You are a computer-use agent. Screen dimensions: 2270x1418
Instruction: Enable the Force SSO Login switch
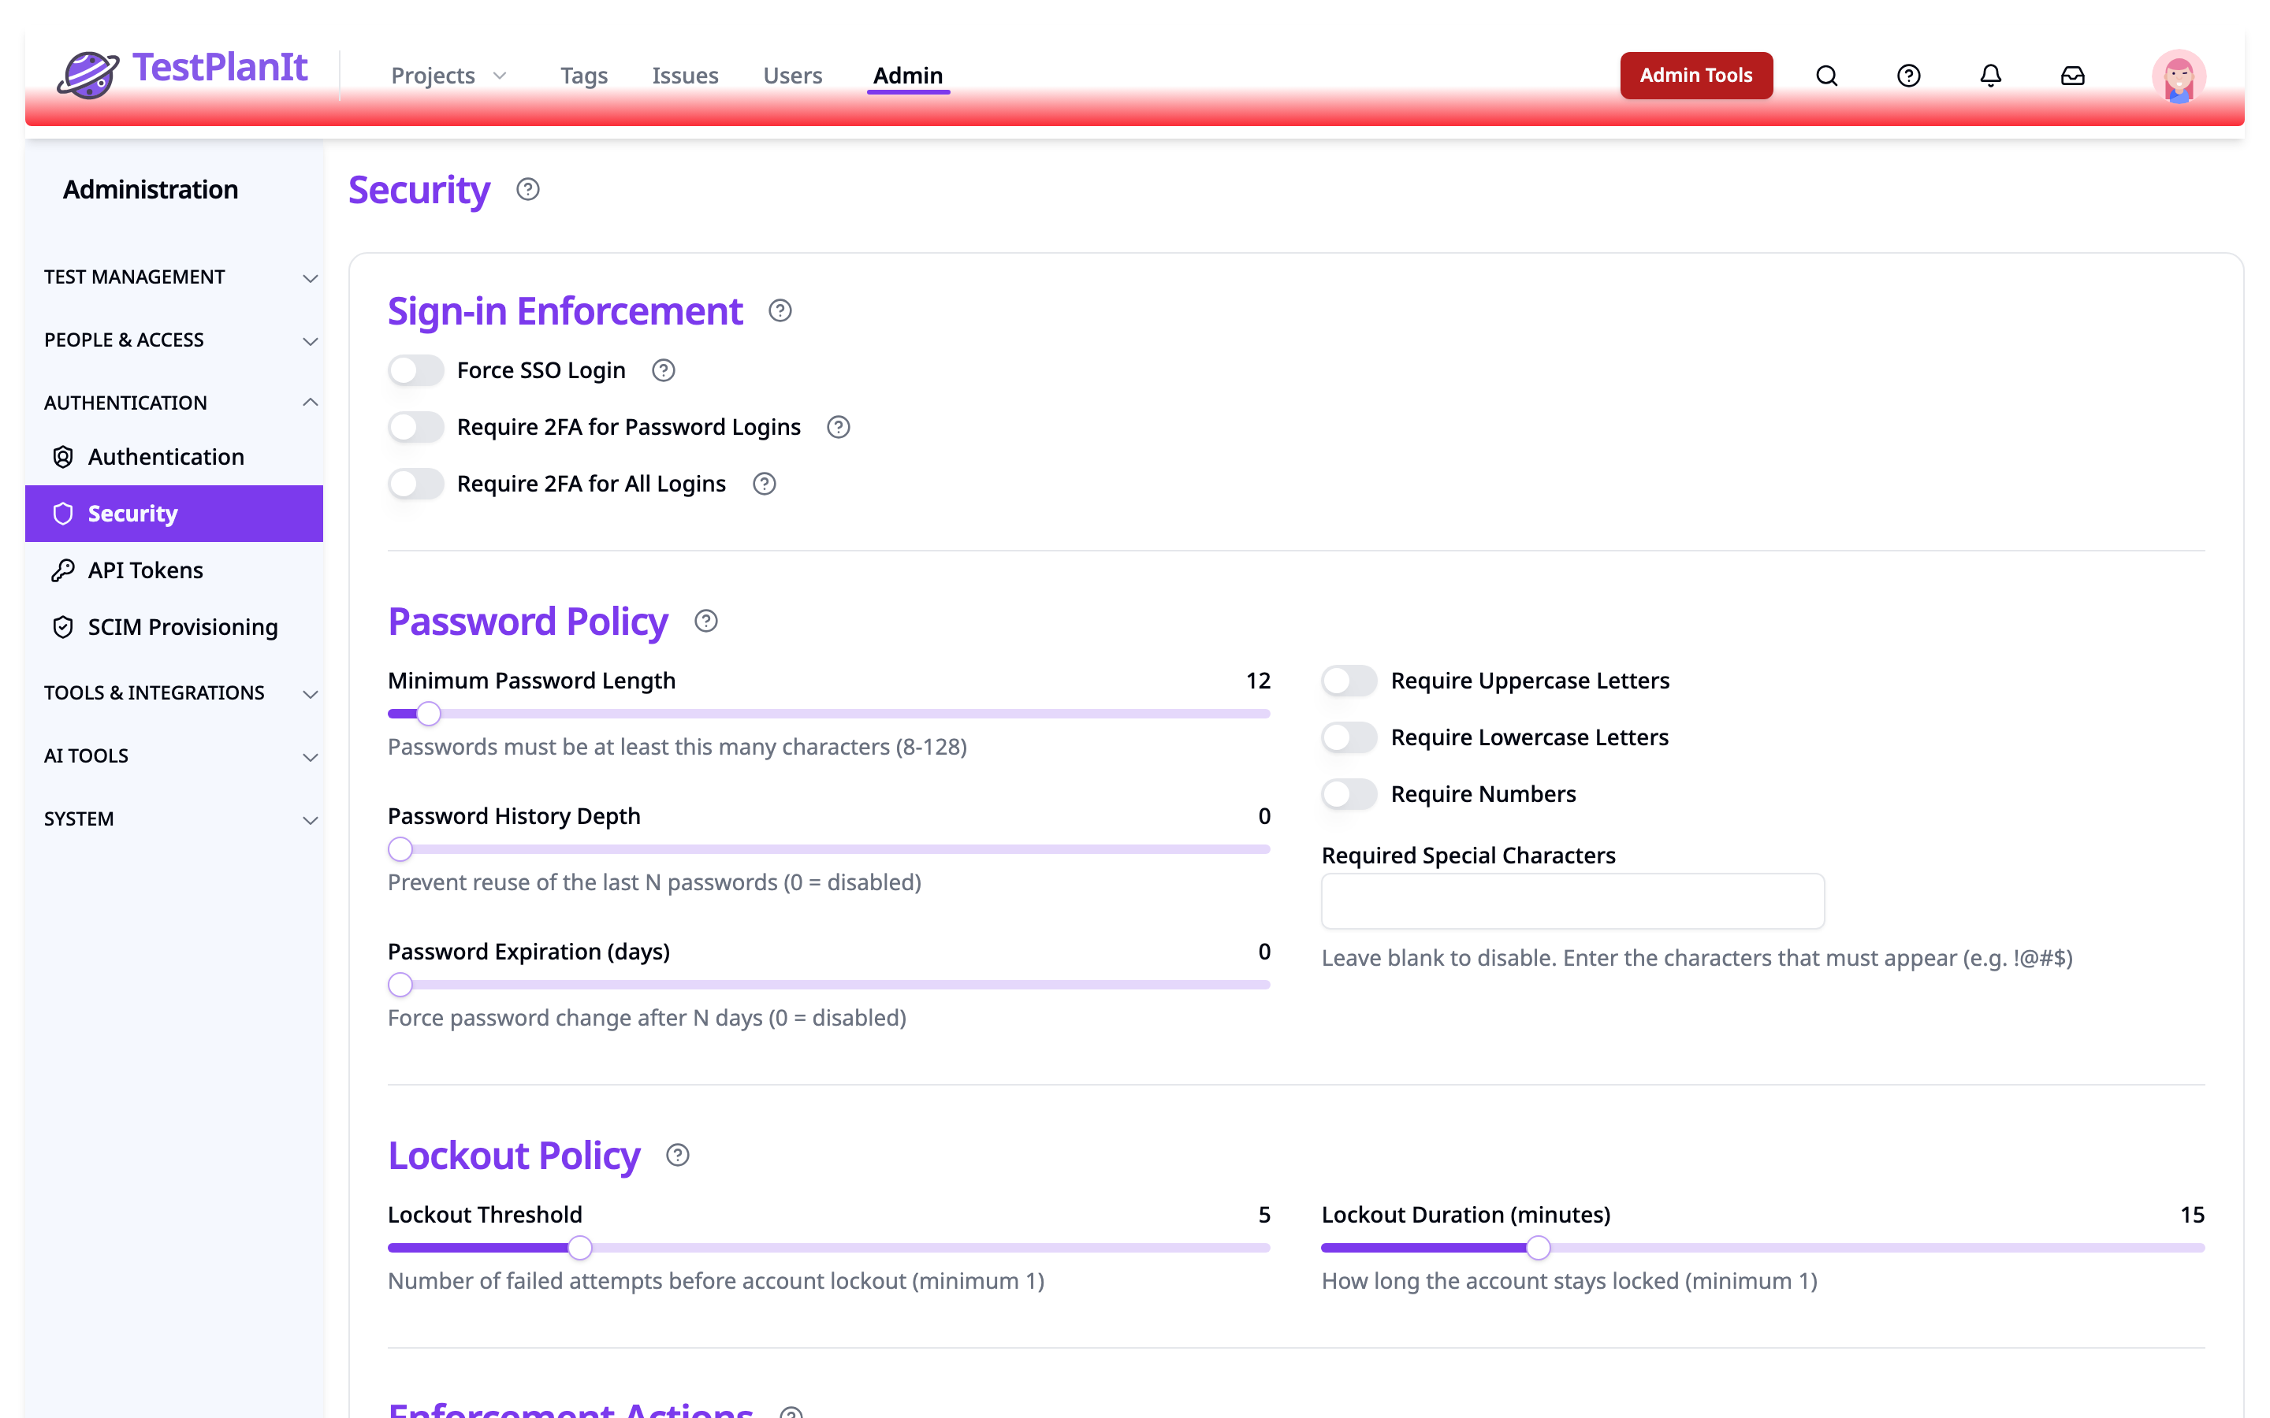[415, 370]
